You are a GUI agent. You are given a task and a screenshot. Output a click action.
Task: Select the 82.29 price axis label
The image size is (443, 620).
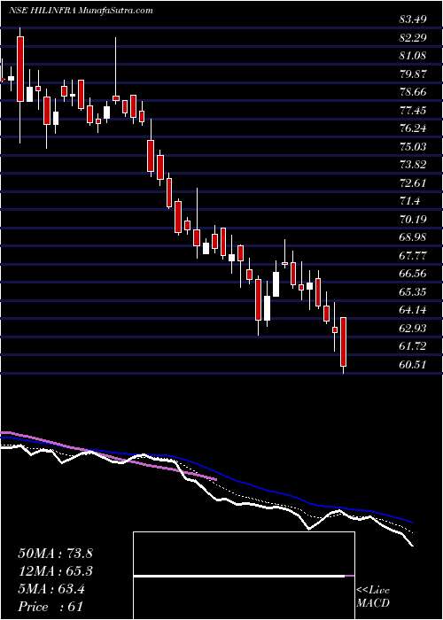pyautogui.click(x=413, y=38)
